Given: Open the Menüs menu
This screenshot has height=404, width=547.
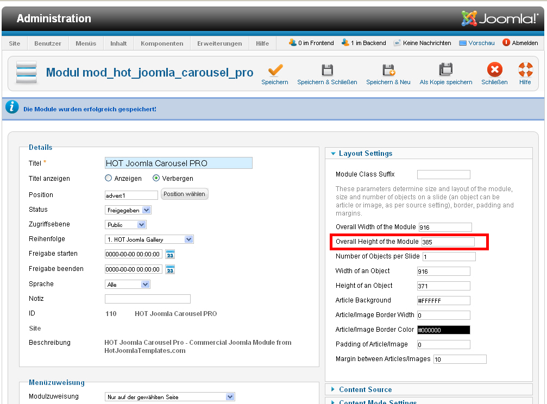Looking at the screenshot, I should point(86,43).
